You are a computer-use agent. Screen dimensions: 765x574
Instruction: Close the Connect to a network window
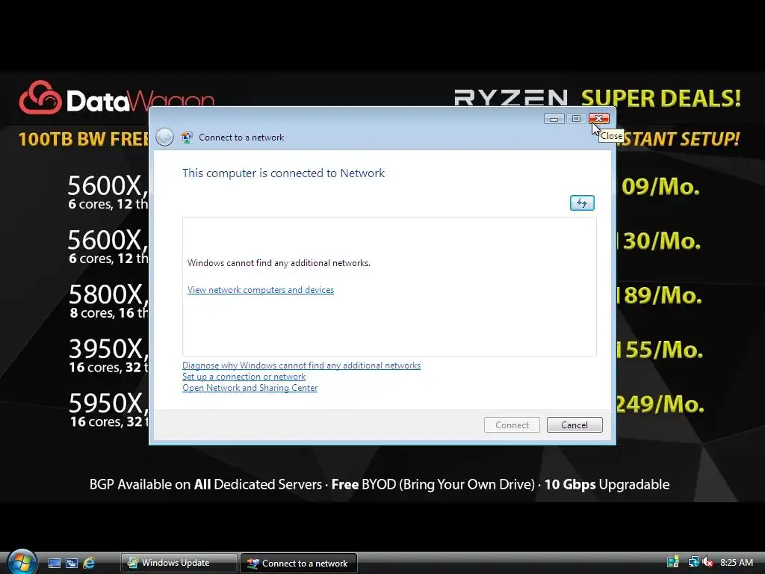(x=598, y=119)
